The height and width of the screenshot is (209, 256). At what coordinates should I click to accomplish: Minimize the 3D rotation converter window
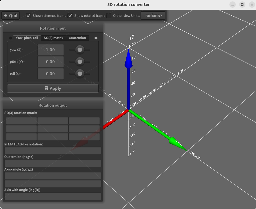[233, 5]
